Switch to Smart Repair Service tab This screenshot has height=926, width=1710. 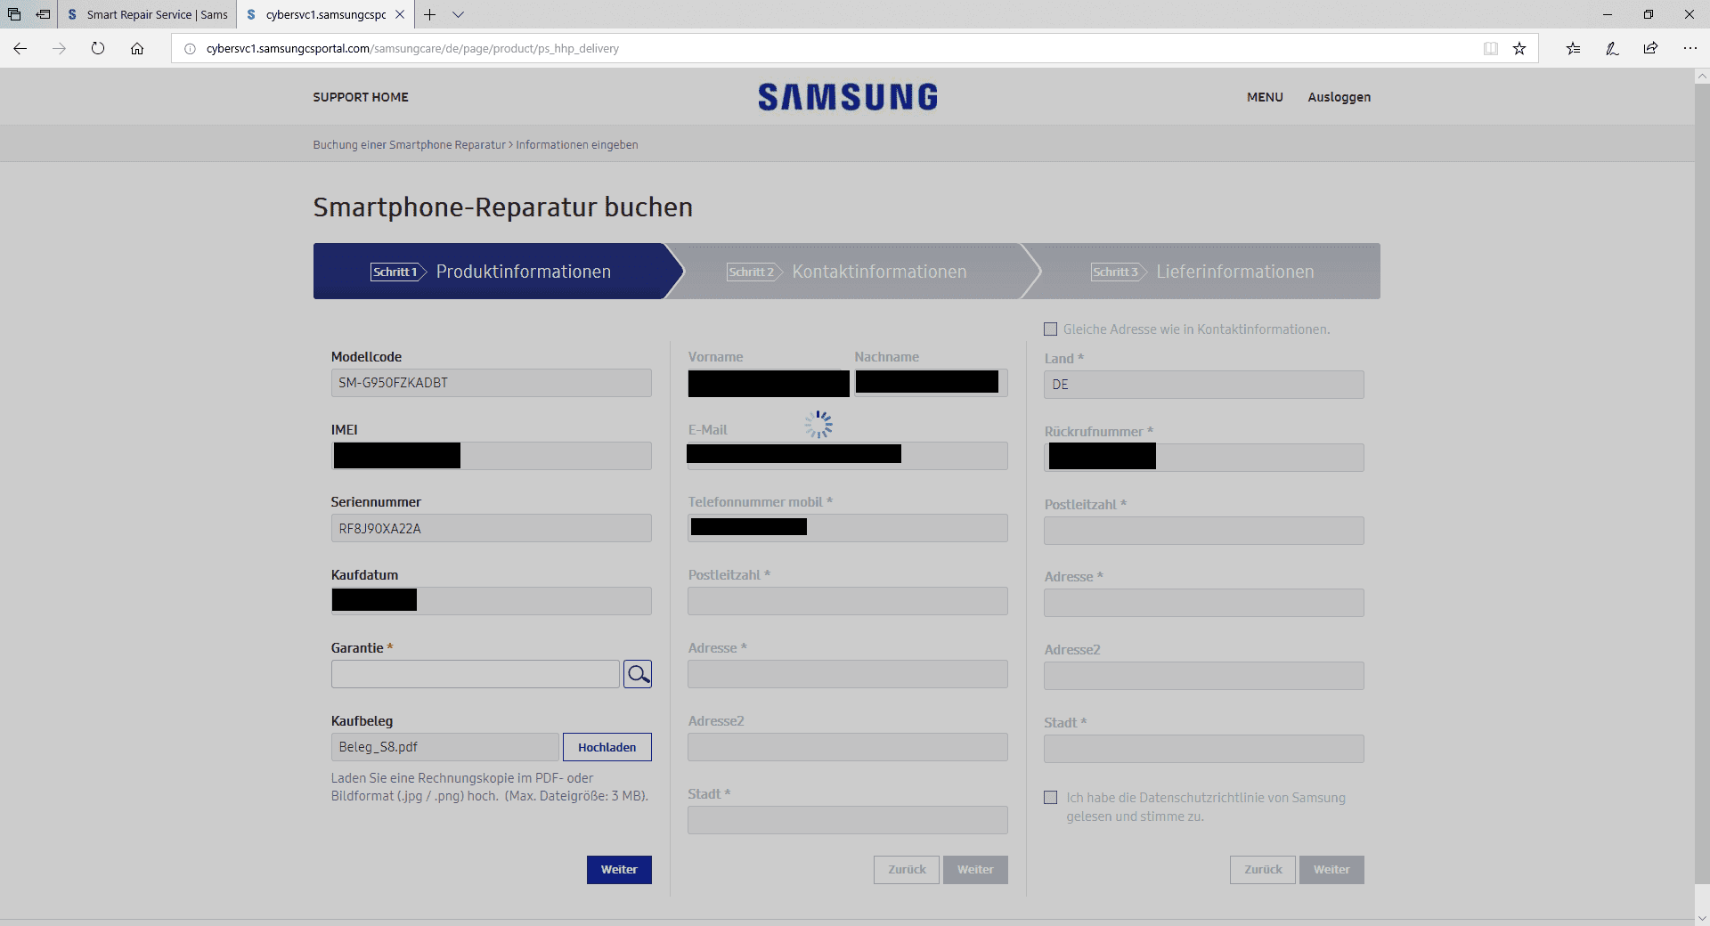(148, 14)
